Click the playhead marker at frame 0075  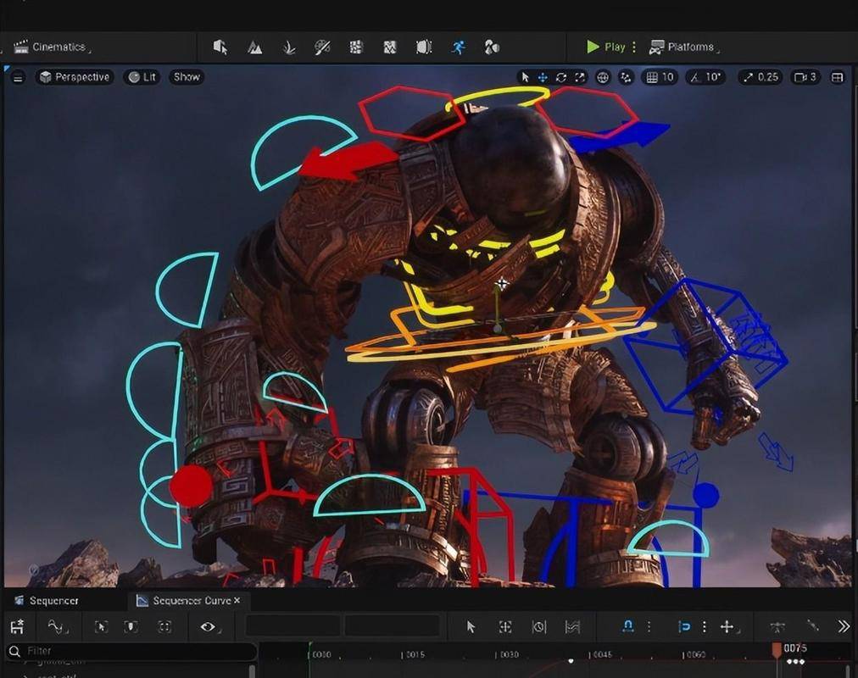click(777, 649)
